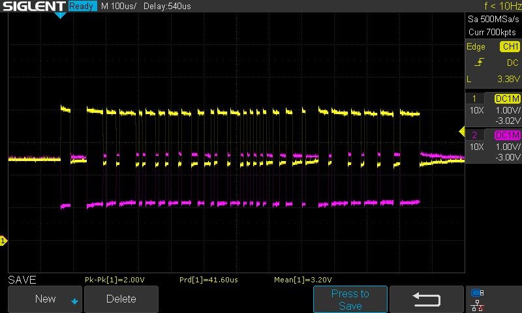Select channel 2 number box

point(474,135)
